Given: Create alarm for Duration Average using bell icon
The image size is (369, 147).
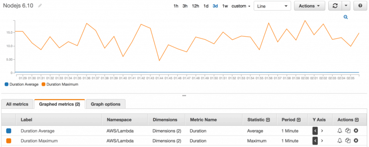Looking at the screenshot, I should pos(339,131).
